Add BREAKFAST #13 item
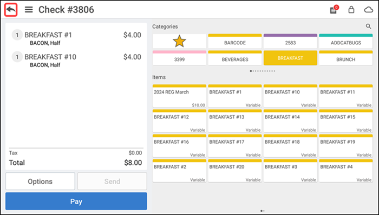Image resolution: width=379 pixels, height=215 pixels. coord(234,121)
